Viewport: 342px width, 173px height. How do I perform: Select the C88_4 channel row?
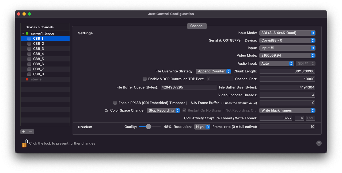(45, 54)
